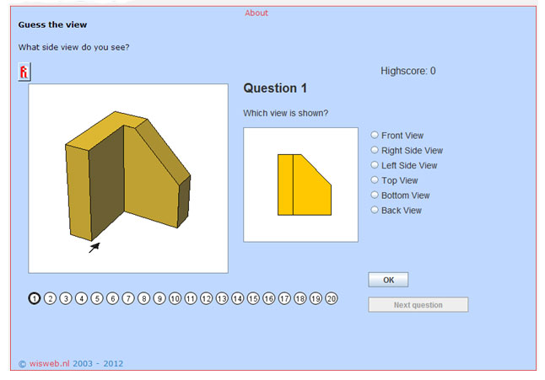
Task: Choose Back View radio button
Action: click(x=375, y=210)
